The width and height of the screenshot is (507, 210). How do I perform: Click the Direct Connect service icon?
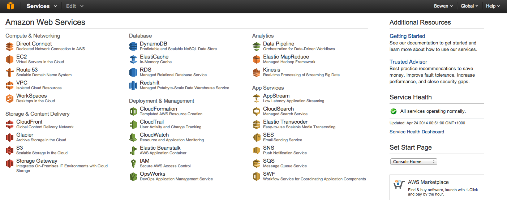(10, 46)
